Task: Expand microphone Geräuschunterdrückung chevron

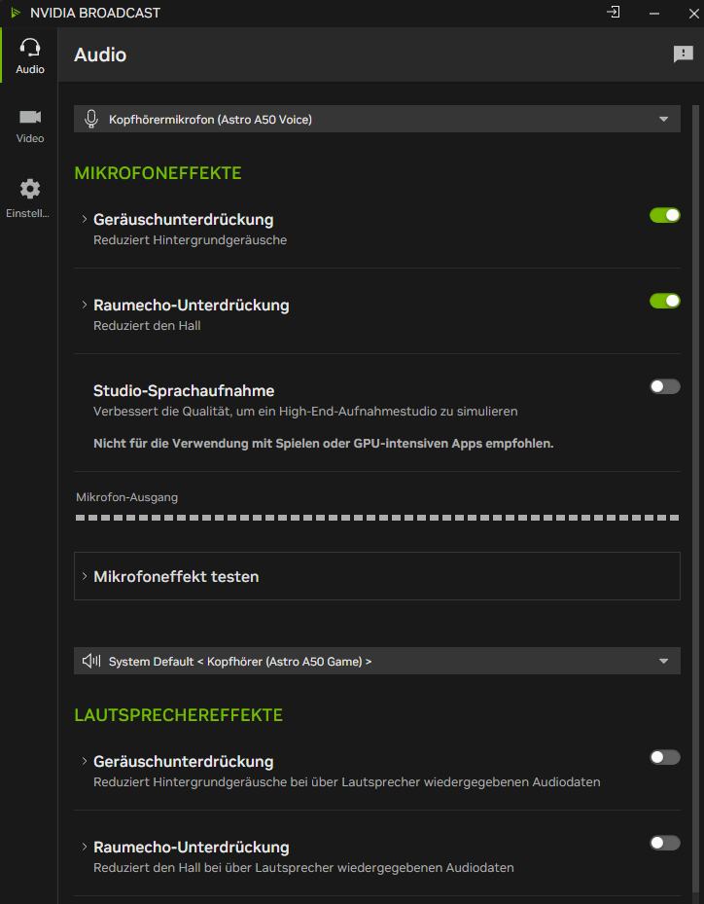Action: tap(85, 219)
